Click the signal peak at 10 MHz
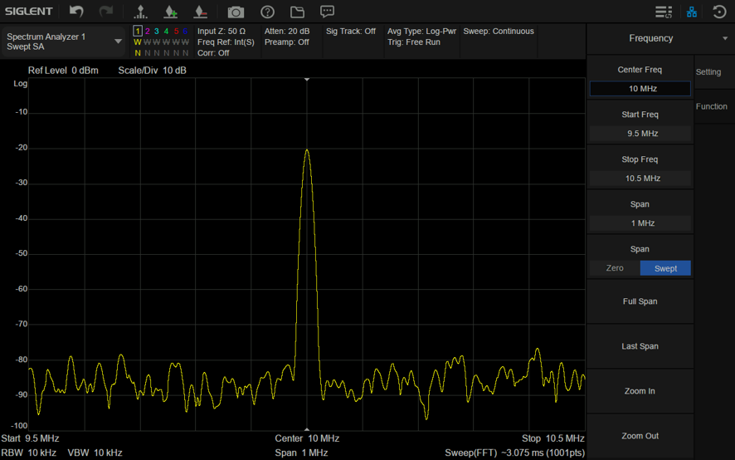 pyautogui.click(x=307, y=150)
